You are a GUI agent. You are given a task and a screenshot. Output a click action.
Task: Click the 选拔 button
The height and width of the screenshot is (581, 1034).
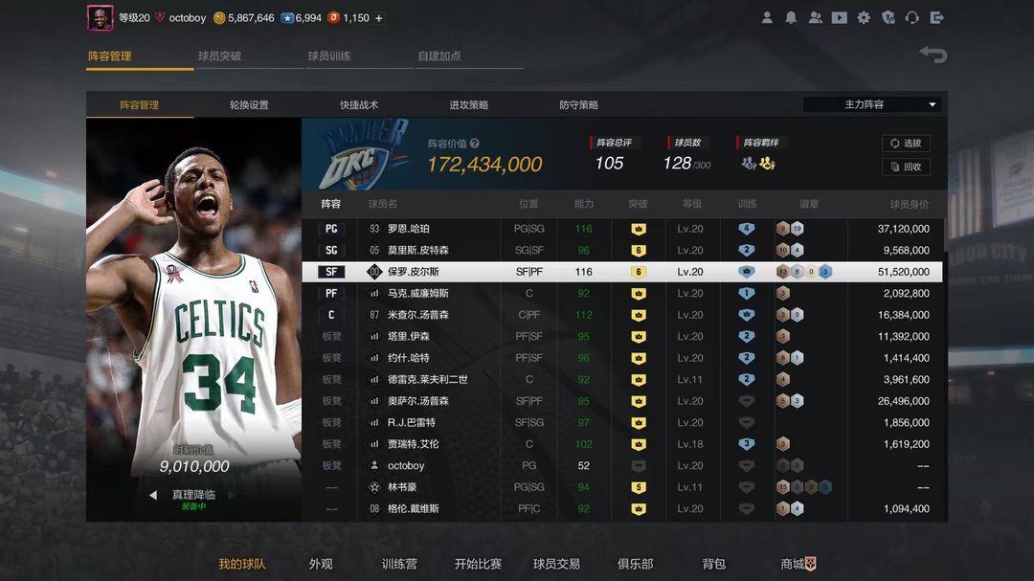pos(906,144)
